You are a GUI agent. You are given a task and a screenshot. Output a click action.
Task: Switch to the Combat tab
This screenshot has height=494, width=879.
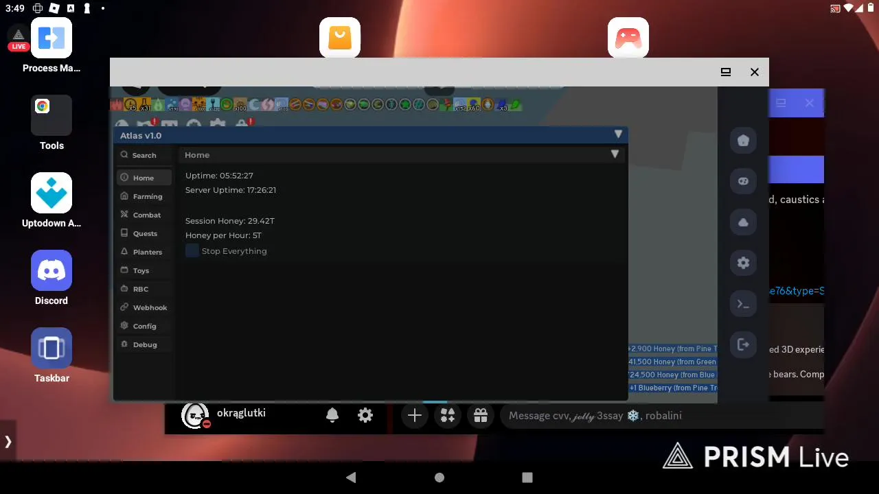(x=144, y=215)
